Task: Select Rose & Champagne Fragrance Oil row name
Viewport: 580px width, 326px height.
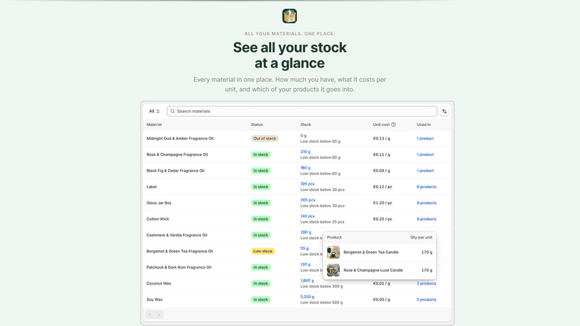Action: tap(177, 155)
